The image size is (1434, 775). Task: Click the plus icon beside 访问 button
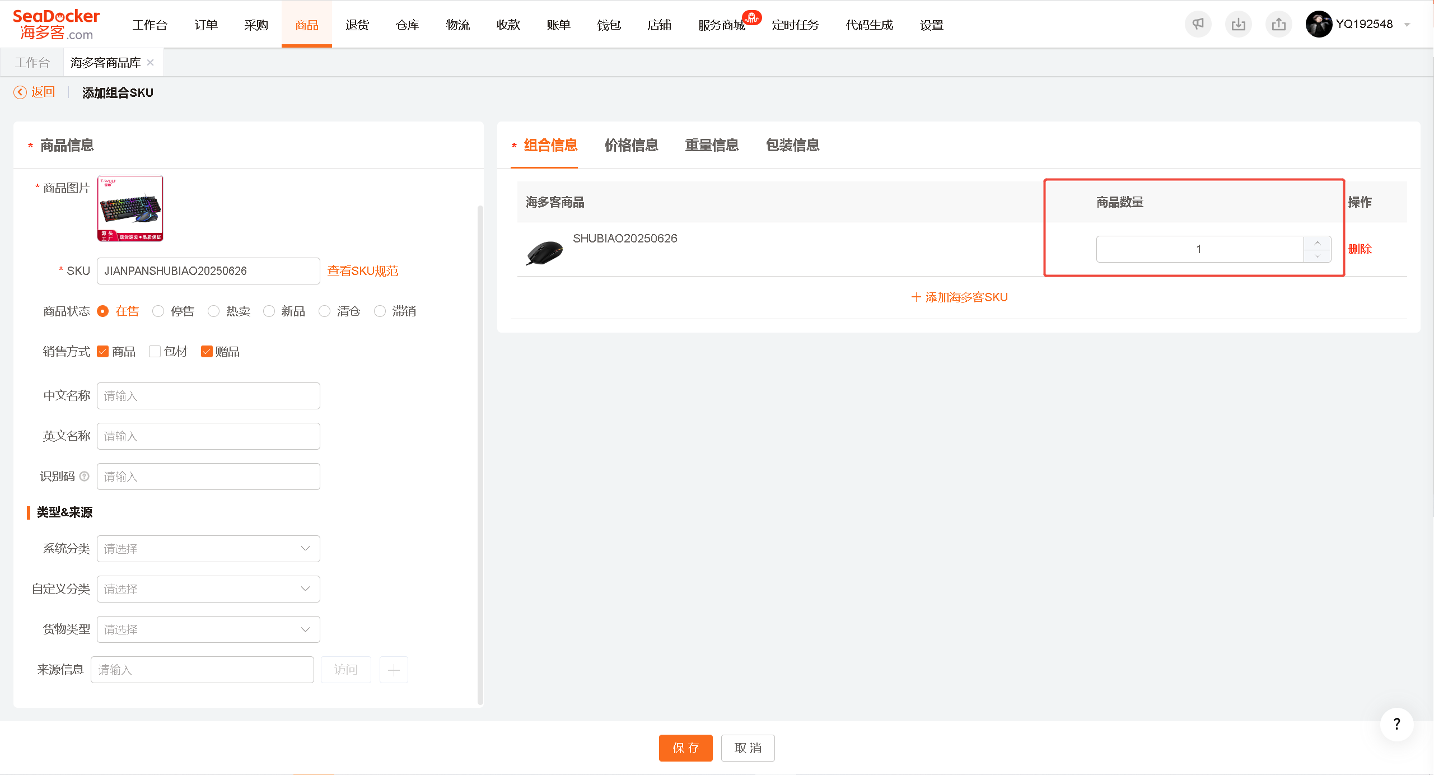(x=394, y=670)
